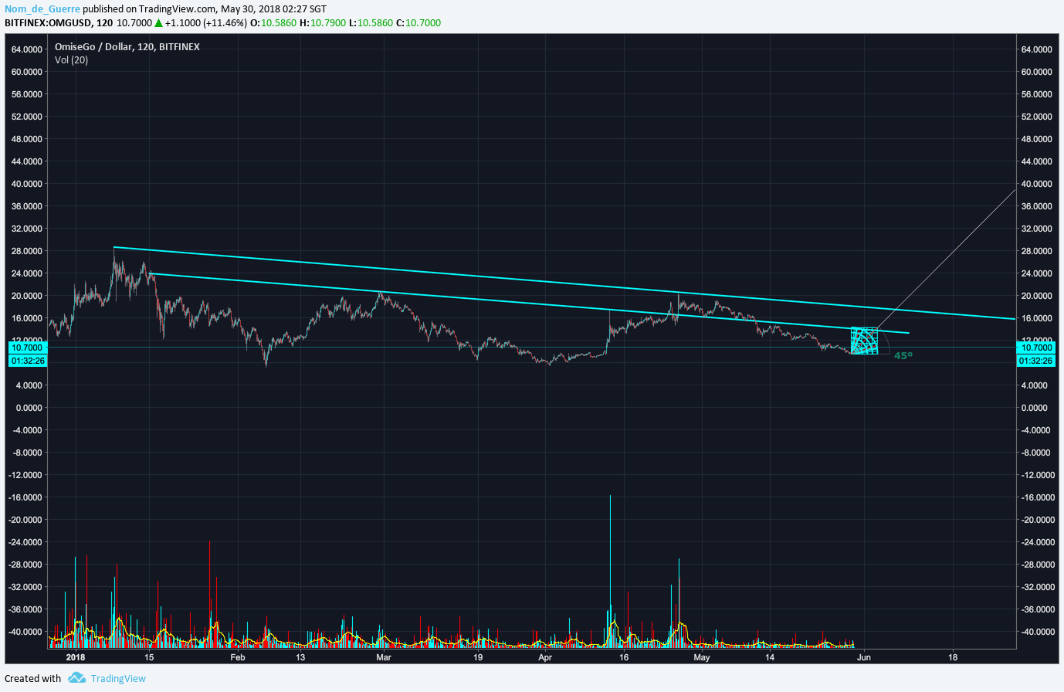
Task: Click the Mar label on the time axis
Action: click(384, 657)
